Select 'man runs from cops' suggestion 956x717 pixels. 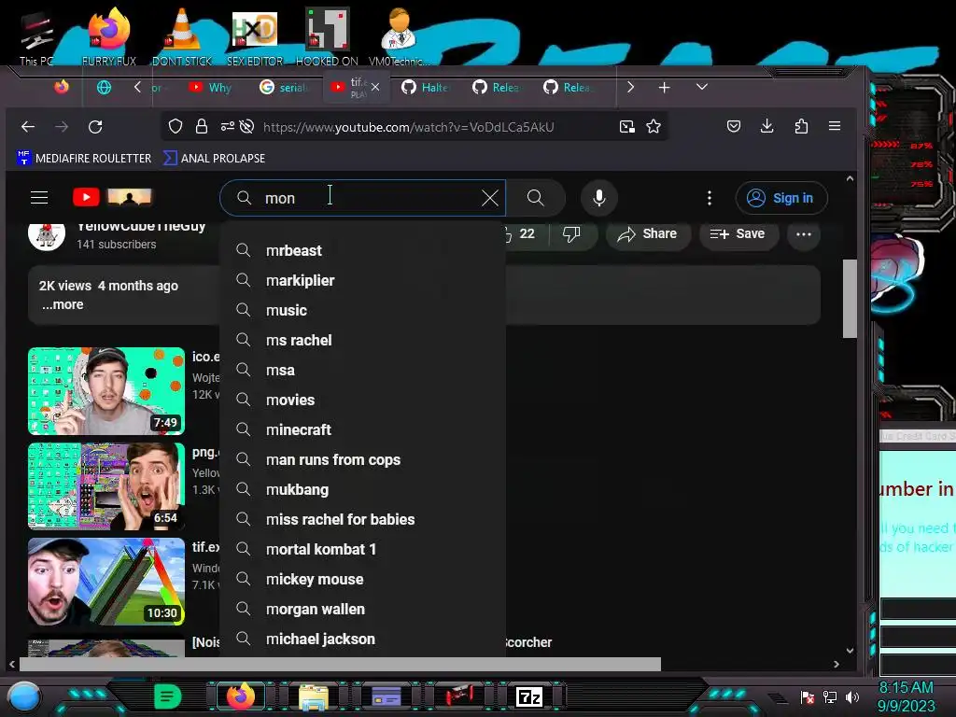(x=362, y=459)
